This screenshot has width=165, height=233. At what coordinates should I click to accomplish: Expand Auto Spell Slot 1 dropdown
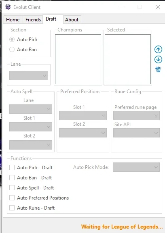pyautogui.click(x=31, y=127)
